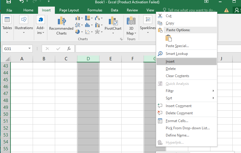241x153 pixels.
Task: Click the Share person icon
Action: (x=237, y=10)
